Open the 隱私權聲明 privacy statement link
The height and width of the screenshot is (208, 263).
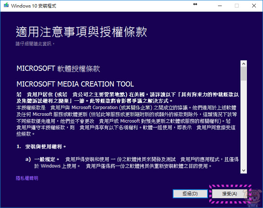[27, 178]
